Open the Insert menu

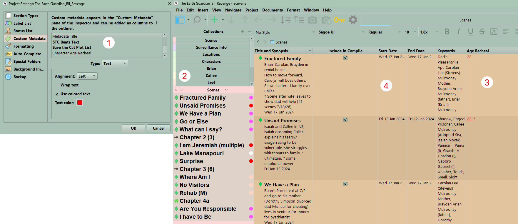click(x=203, y=10)
